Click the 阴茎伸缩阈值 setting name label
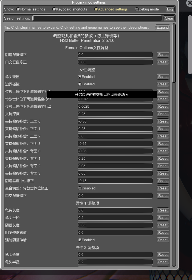The image size is (192, 280). (16, 233)
